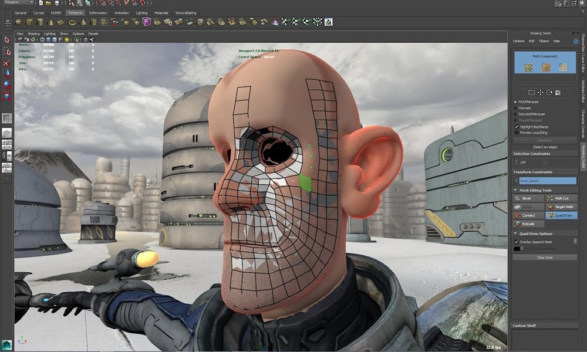Uncheck Overlay Append Mesh checkbox
The width and height of the screenshot is (587, 352).
[517, 242]
